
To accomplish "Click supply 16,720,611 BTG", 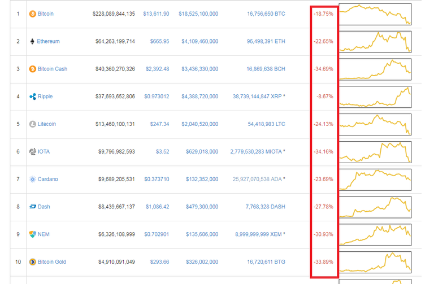I will click(x=266, y=262).
